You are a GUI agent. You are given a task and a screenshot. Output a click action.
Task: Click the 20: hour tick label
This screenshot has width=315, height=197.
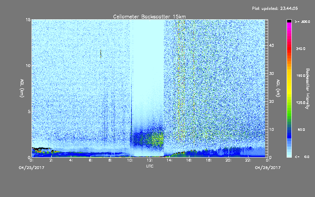pos(228,160)
